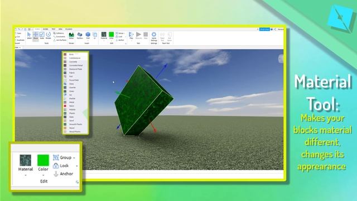Open the Toolbox panel

[x=80, y=36]
